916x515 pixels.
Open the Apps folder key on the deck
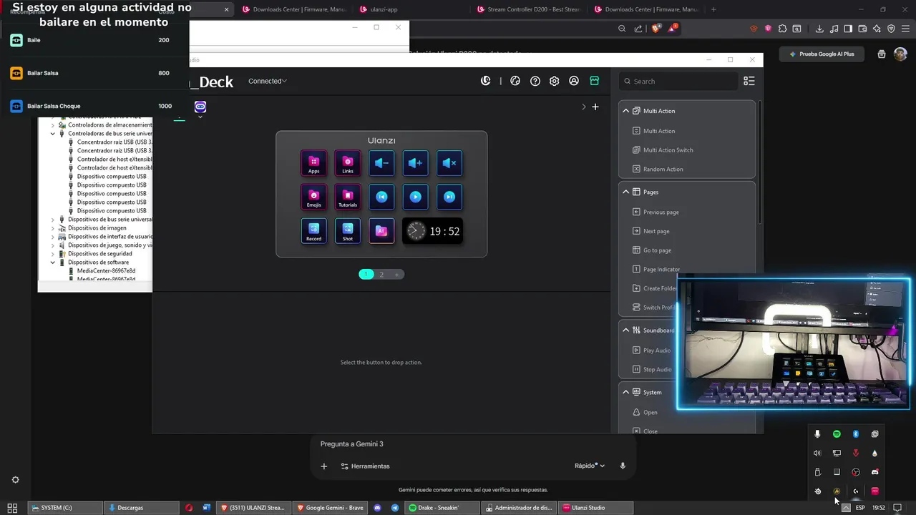coord(313,163)
